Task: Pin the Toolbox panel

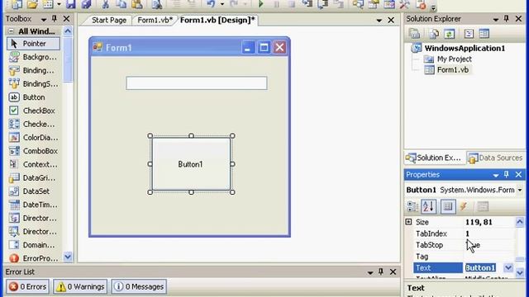Action: pyautogui.click(x=55, y=19)
